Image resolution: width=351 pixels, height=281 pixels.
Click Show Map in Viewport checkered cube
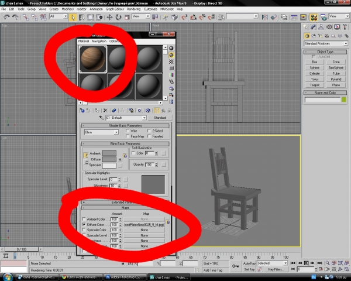(148, 111)
